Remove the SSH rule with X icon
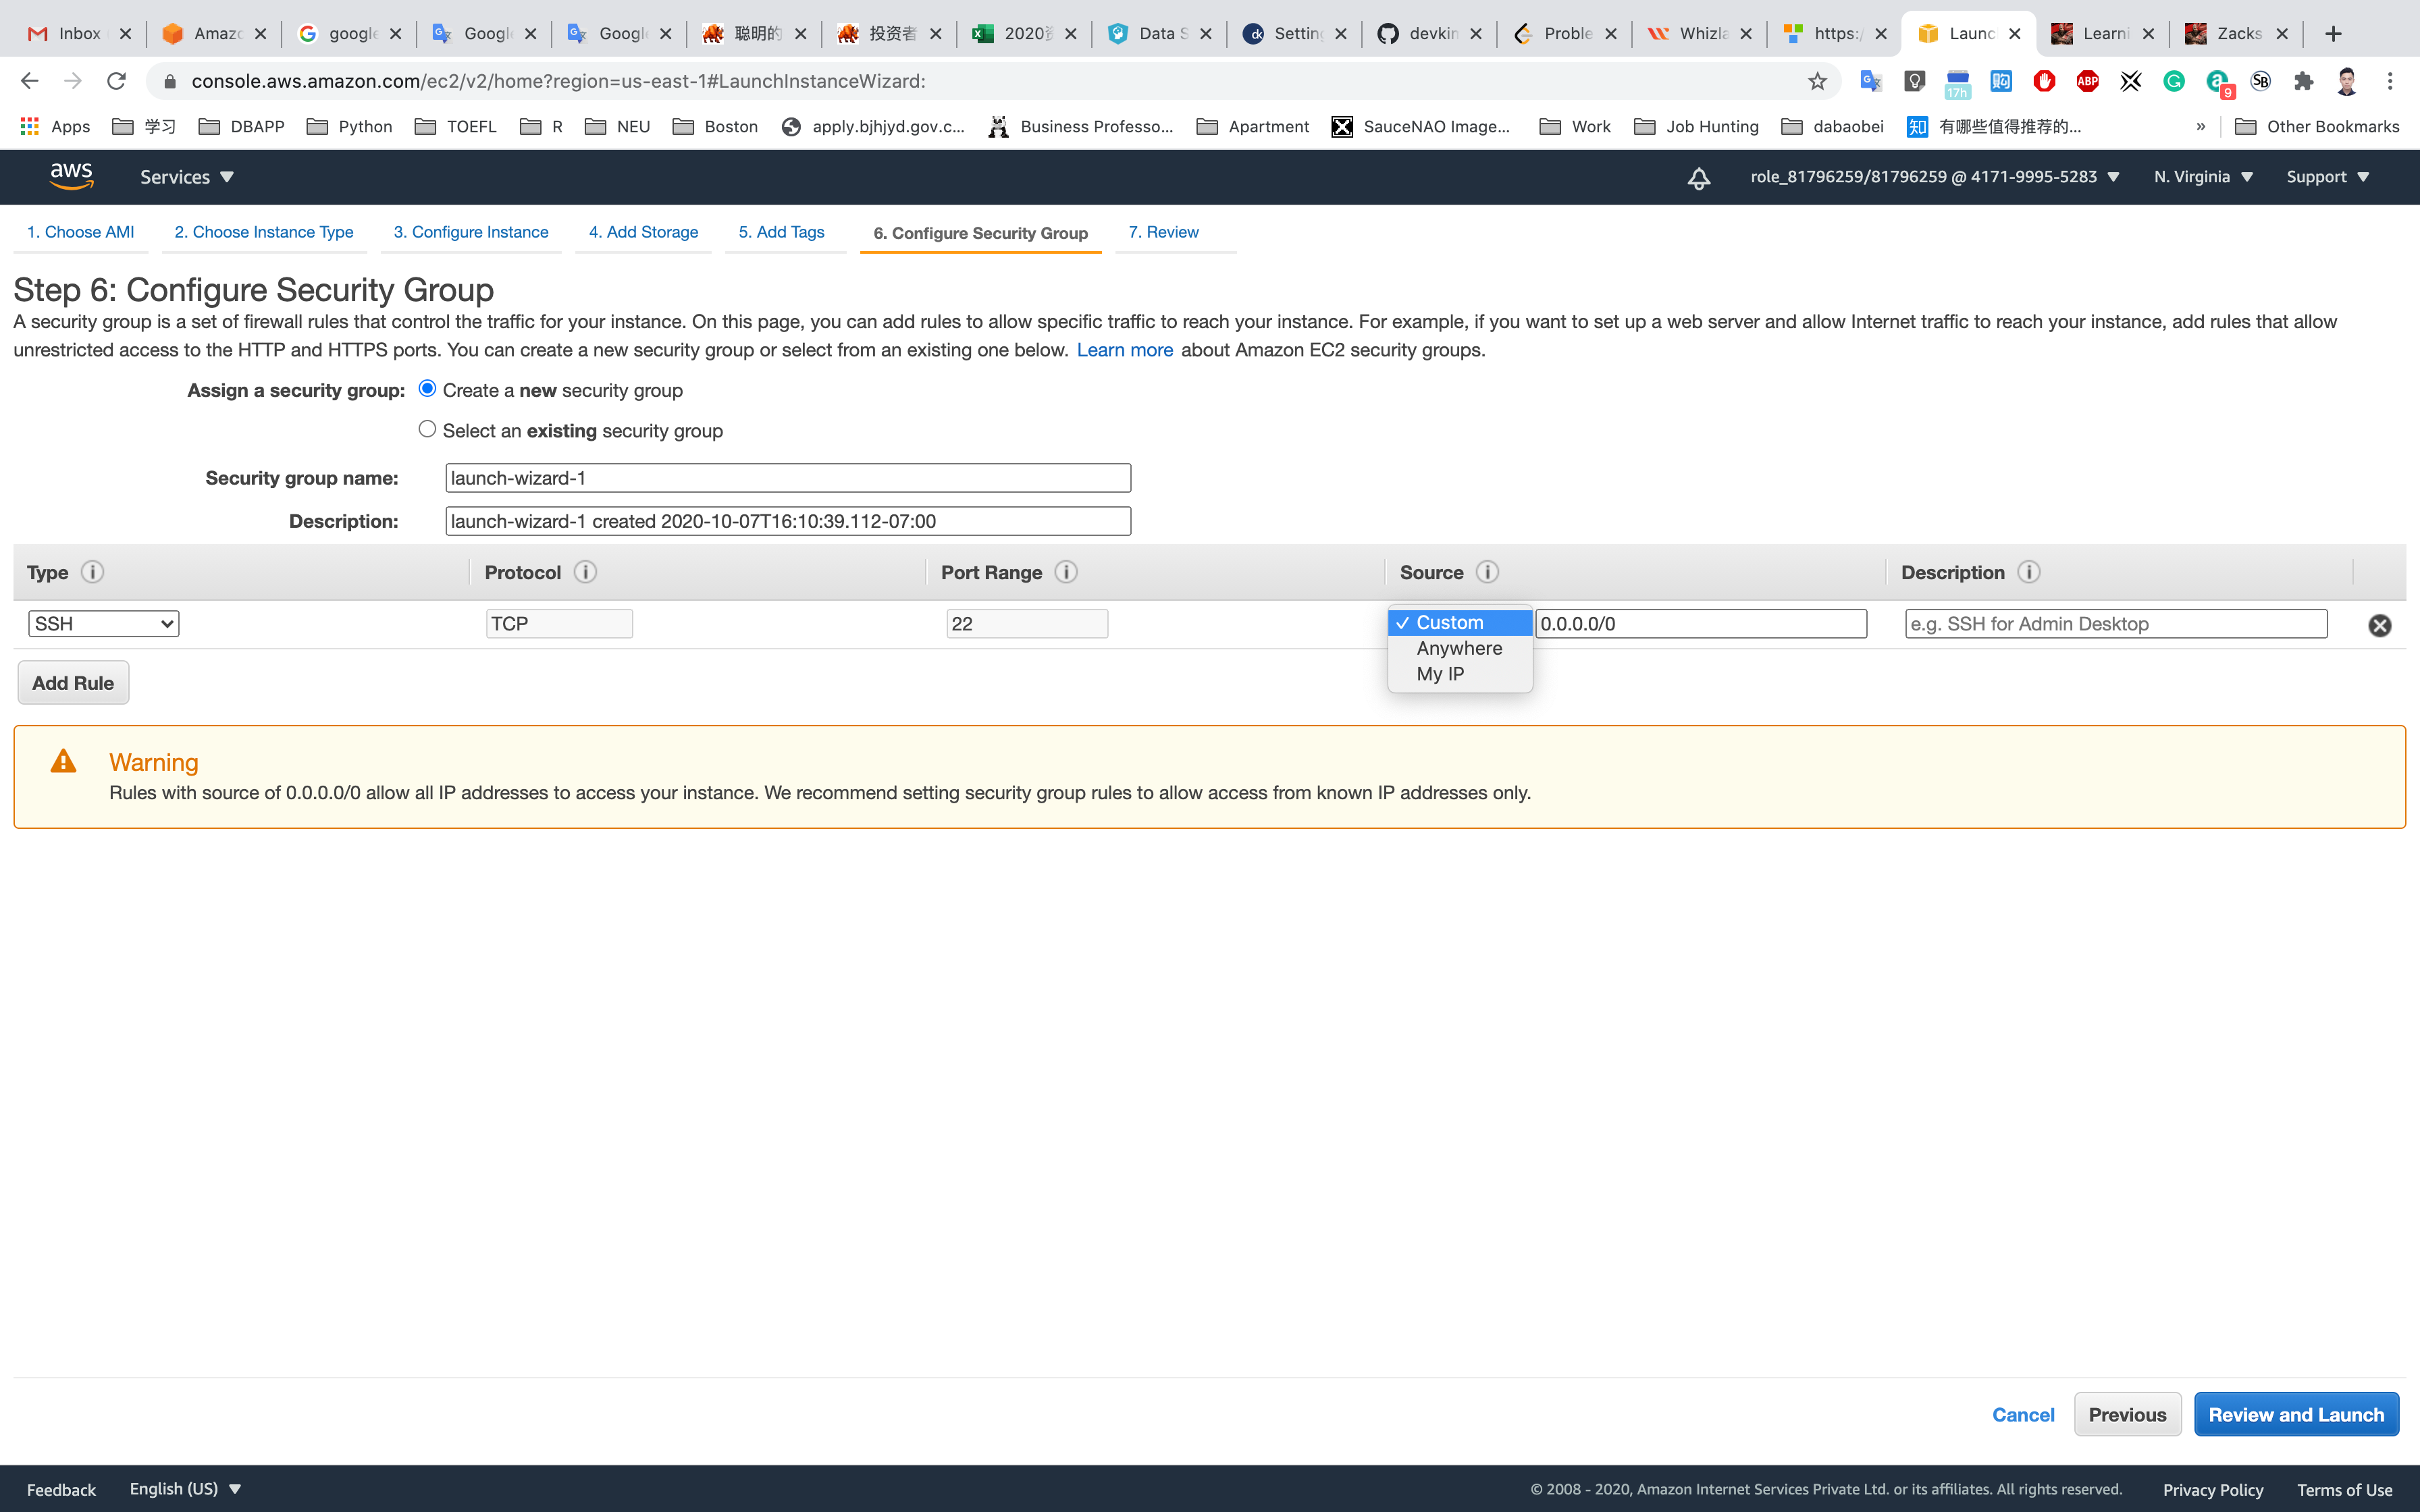 (2379, 625)
